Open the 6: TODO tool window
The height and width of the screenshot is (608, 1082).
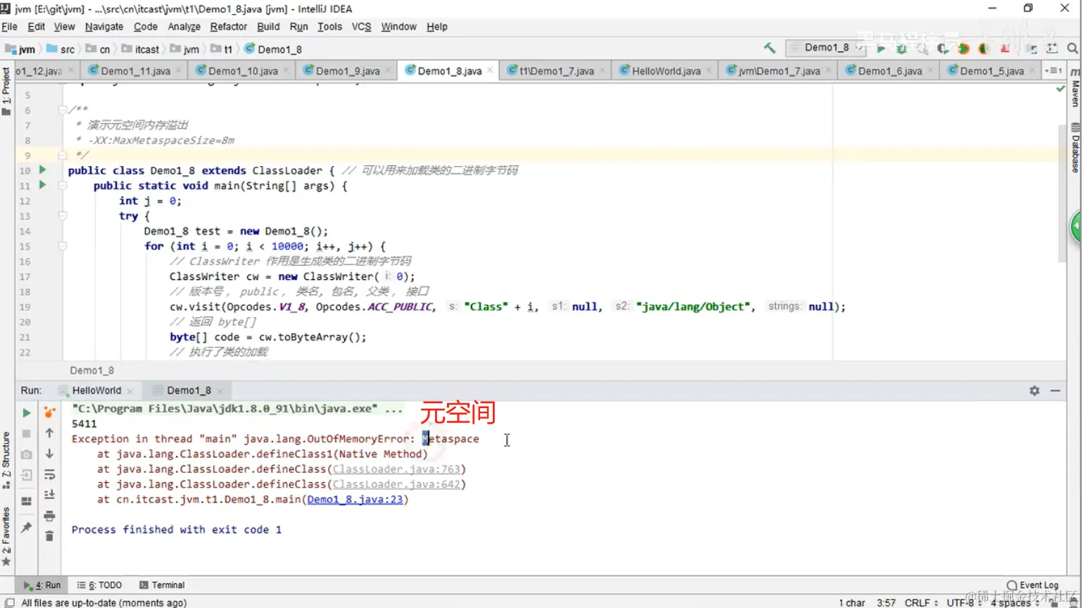[99, 585]
